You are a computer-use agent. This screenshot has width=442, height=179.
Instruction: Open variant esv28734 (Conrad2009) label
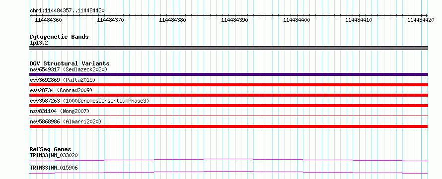61,90
